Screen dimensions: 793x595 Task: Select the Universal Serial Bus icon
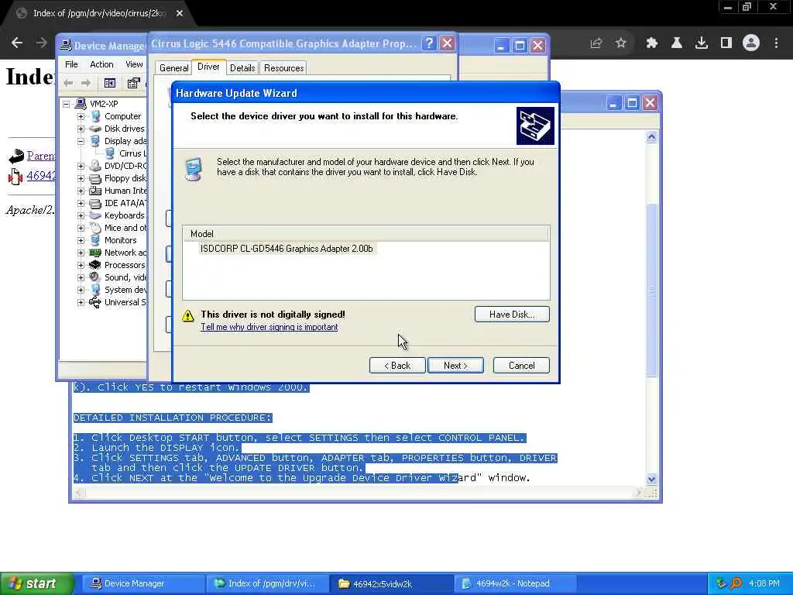(x=95, y=302)
